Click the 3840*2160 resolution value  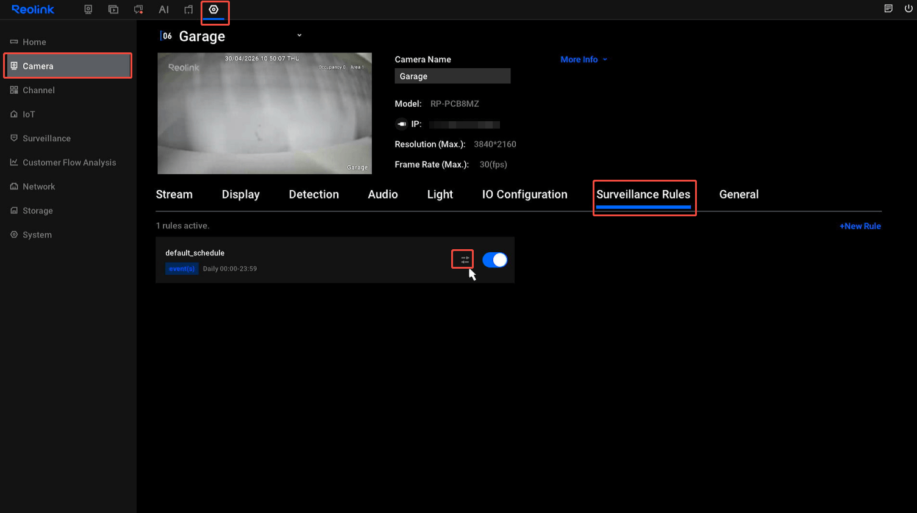tap(495, 144)
